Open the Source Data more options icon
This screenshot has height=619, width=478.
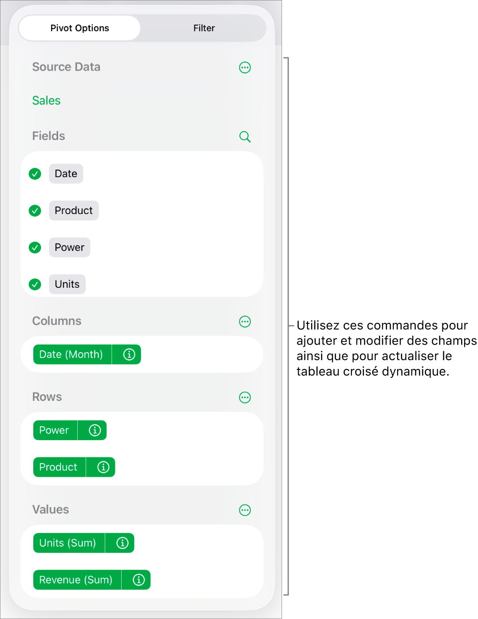[x=245, y=67]
